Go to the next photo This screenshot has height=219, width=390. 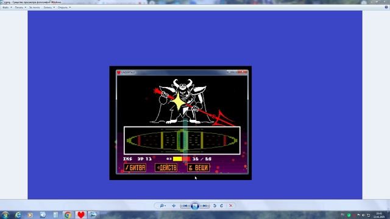coord(205,206)
